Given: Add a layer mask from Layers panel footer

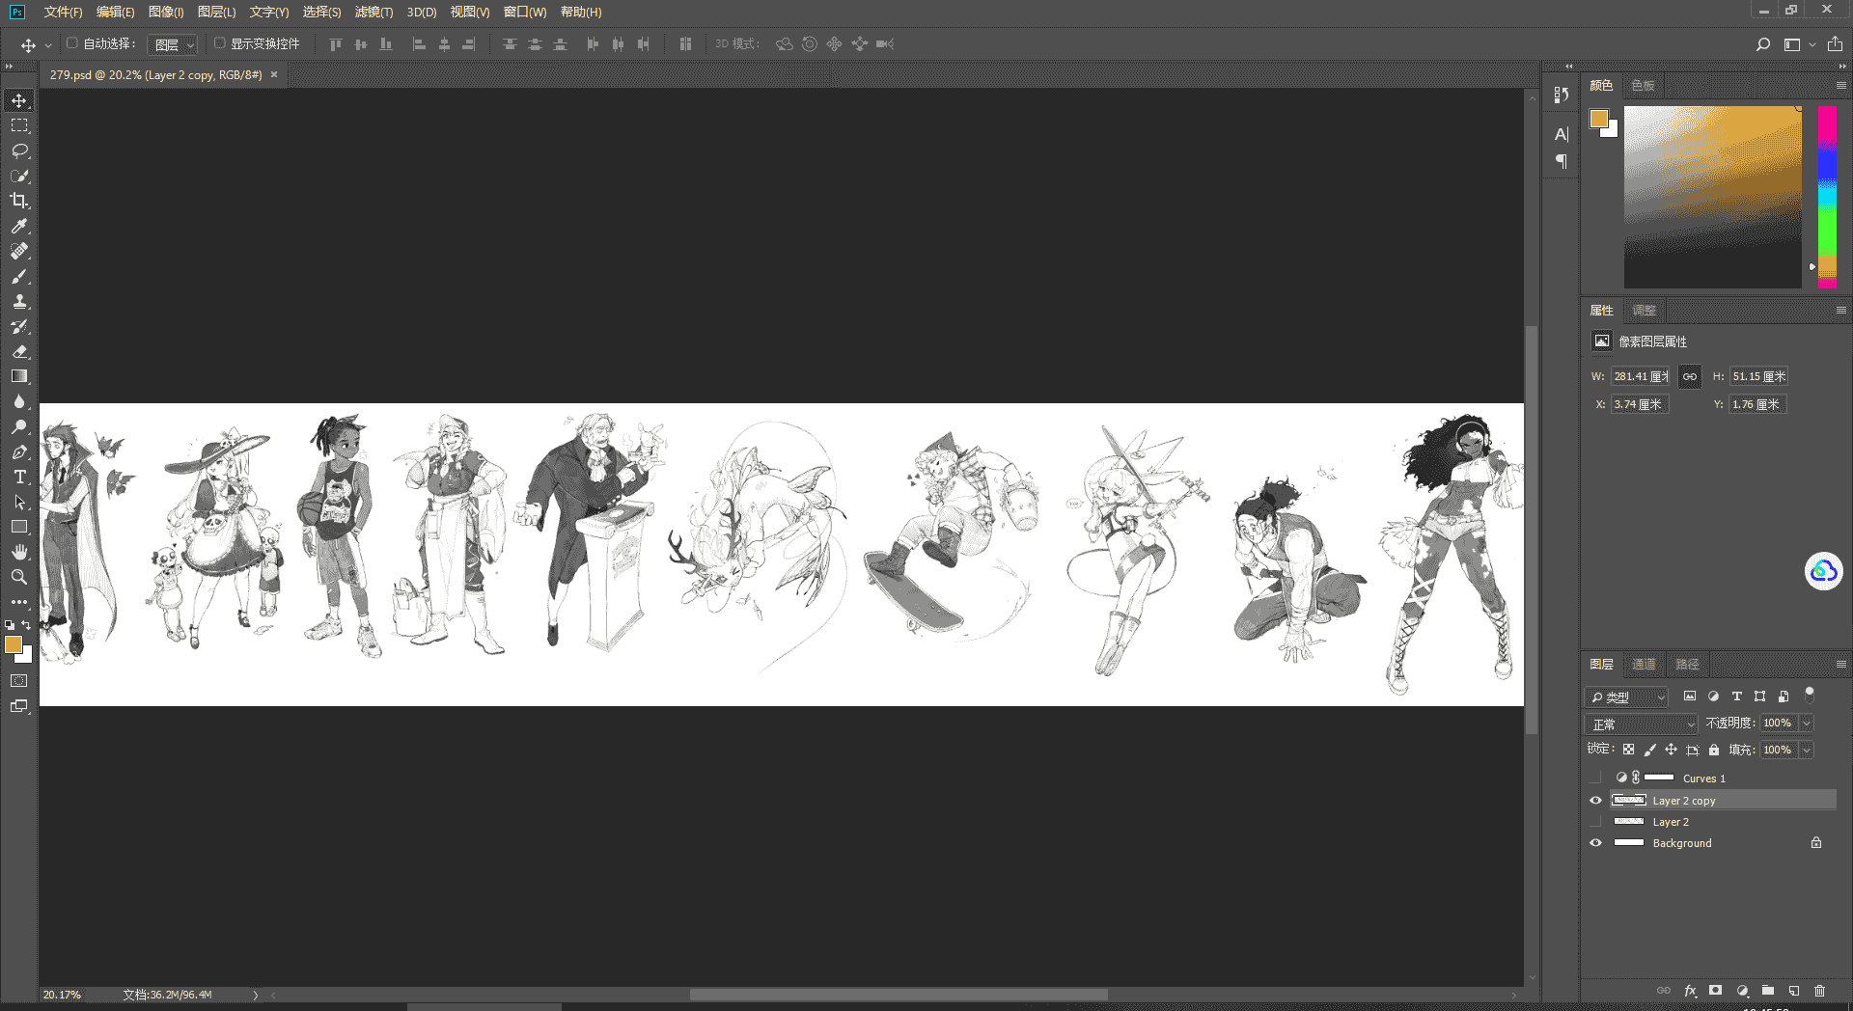Looking at the screenshot, I should [x=1715, y=991].
